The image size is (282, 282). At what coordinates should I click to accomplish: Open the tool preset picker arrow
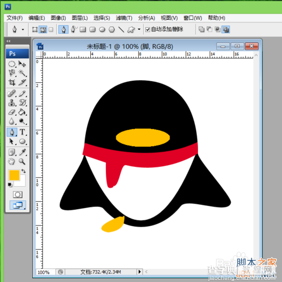(23, 29)
